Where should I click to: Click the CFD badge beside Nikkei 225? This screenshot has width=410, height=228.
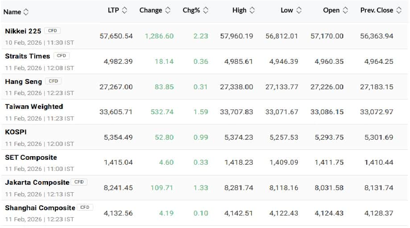click(x=52, y=31)
